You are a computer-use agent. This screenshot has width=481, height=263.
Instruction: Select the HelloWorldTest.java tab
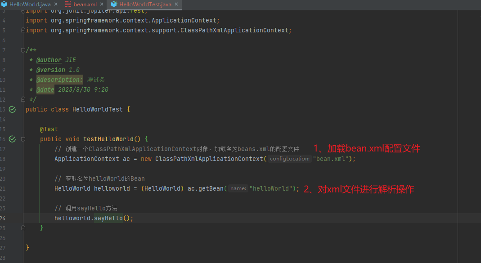(x=145, y=4)
